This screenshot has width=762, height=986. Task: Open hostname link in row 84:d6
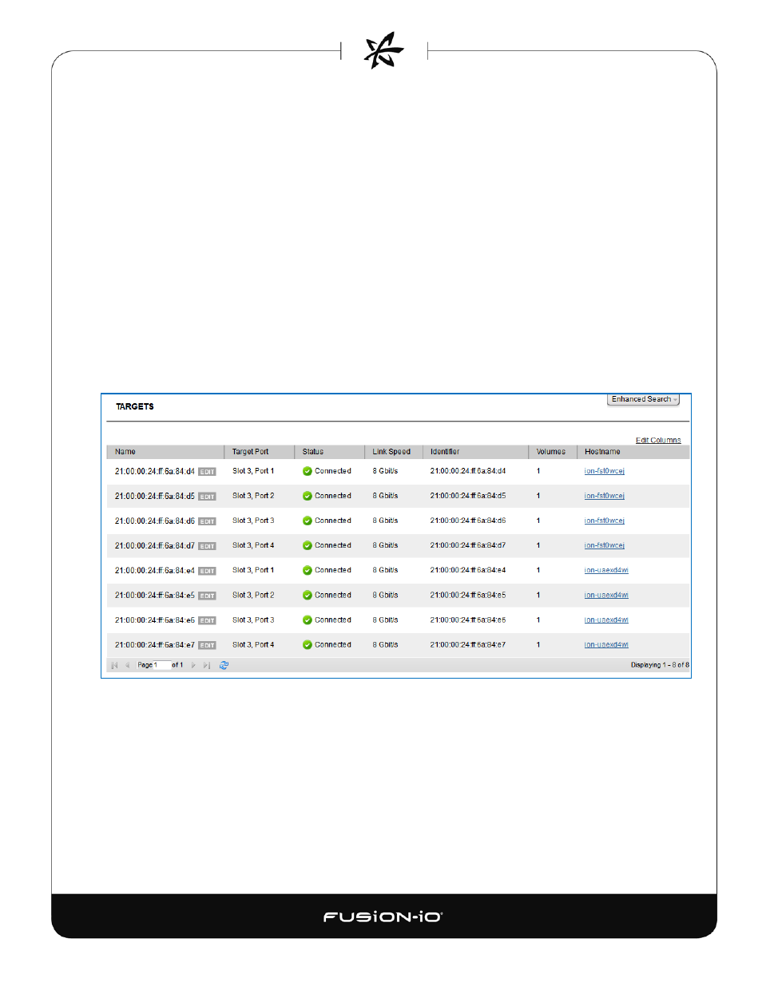click(604, 521)
